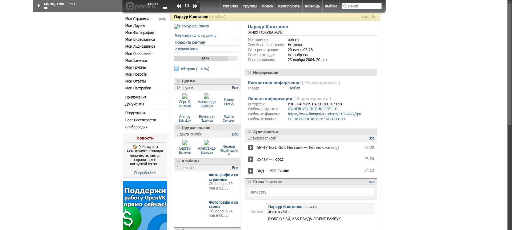Screen dimensions: 512x230
Task: Open Сергей Беляков's avatar in Друзья
Action: click(185, 96)
